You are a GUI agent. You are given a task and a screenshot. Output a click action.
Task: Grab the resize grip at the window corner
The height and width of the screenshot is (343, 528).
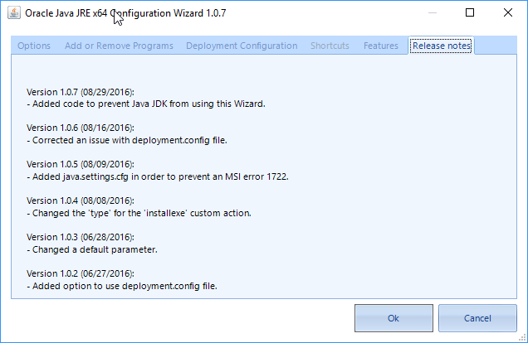point(523,338)
